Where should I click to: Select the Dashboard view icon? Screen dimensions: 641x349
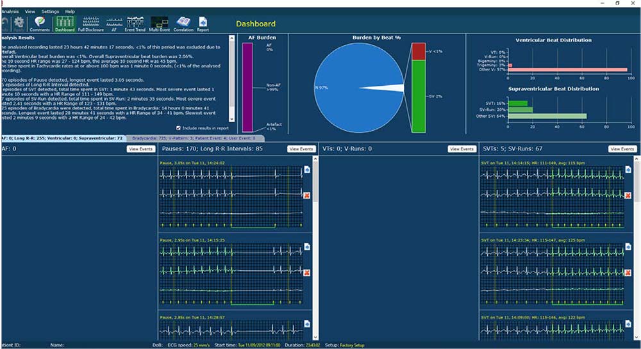pos(65,24)
